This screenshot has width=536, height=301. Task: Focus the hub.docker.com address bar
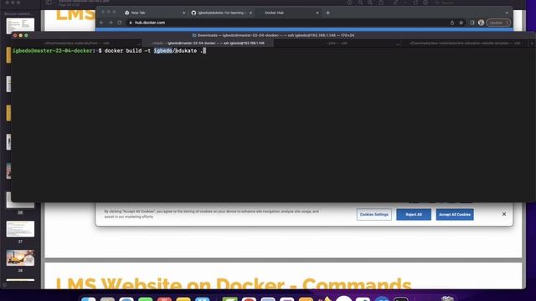click(286, 23)
